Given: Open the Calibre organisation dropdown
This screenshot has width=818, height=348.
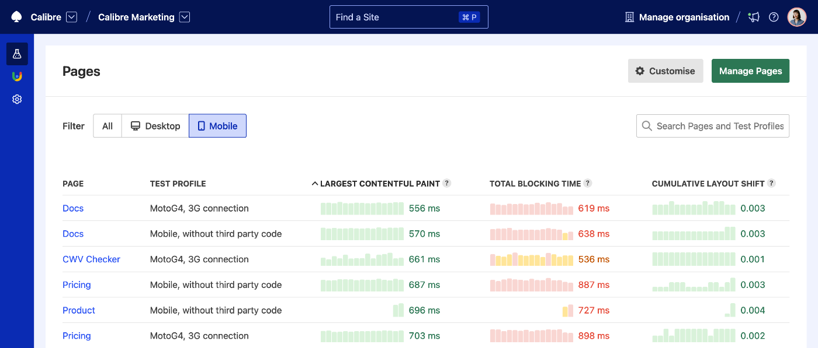Looking at the screenshot, I should click(71, 17).
